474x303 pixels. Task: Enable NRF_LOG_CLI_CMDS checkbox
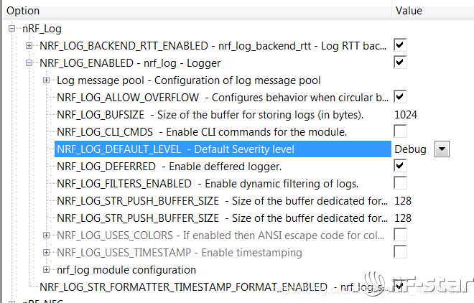click(400, 131)
